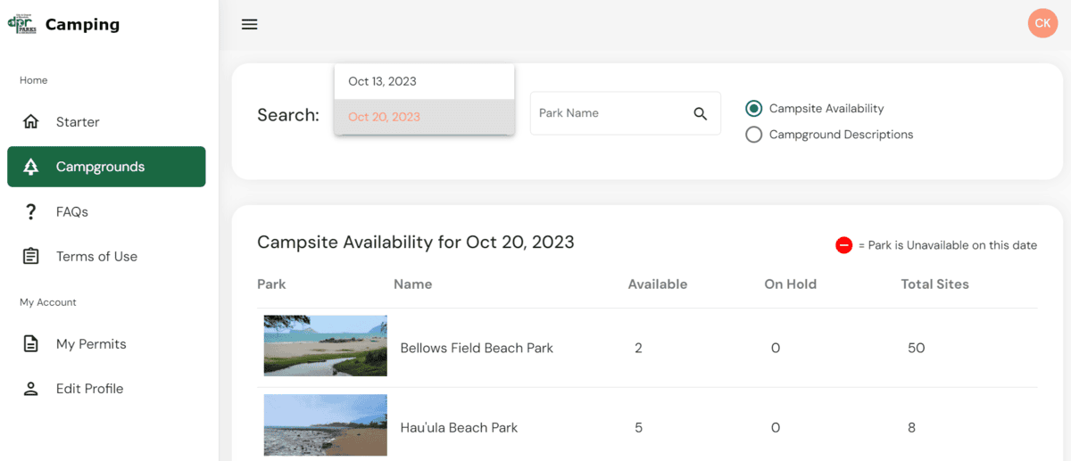This screenshot has width=1071, height=461.
Task: Click the Name column header
Action: point(412,284)
